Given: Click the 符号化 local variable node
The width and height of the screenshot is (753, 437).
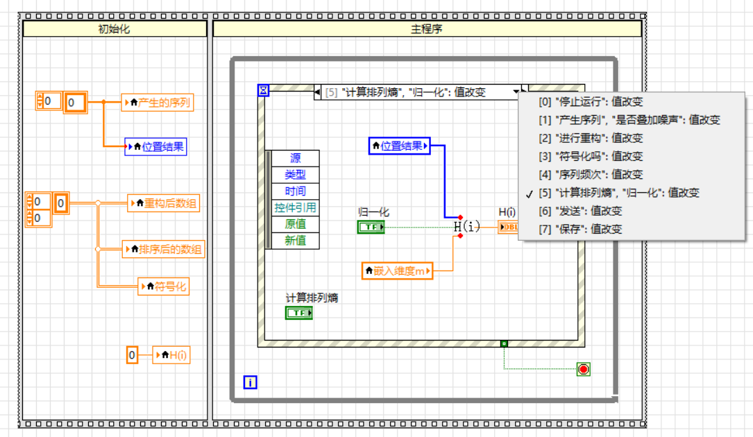Looking at the screenshot, I should 163,286.
